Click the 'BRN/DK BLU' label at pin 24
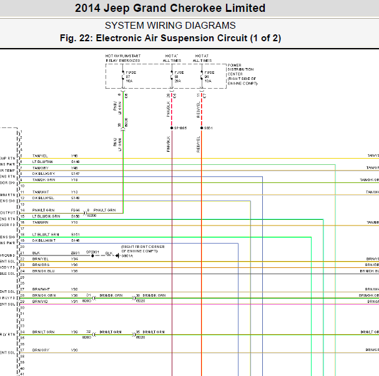The height and width of the screenshot is (376, 379). [x=44, y=271]
